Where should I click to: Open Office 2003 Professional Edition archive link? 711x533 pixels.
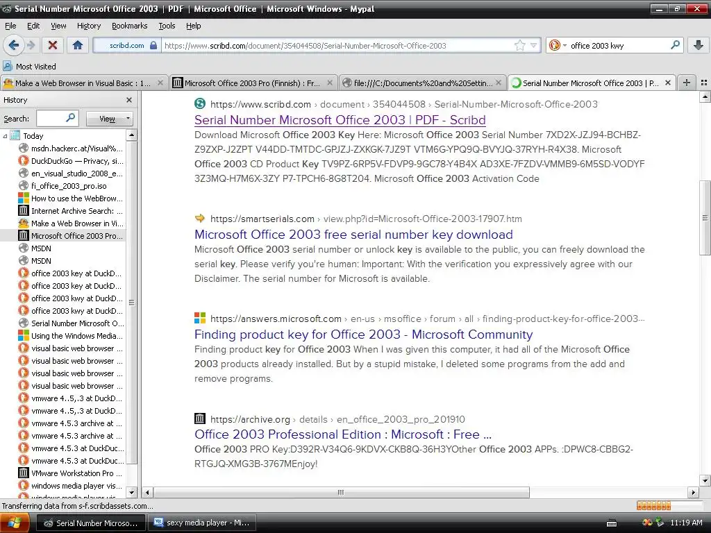(343, 434)
